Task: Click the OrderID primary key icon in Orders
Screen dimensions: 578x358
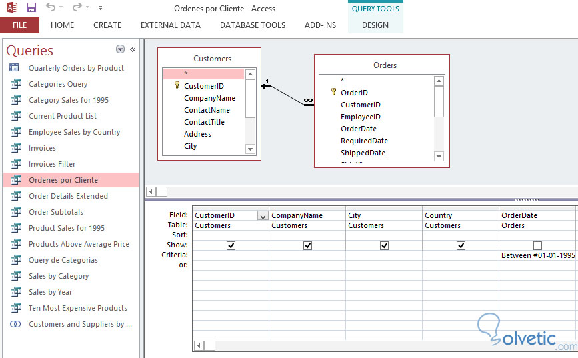Action: 333,92
